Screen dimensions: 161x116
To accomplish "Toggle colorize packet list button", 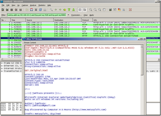I will pos(80,10).
